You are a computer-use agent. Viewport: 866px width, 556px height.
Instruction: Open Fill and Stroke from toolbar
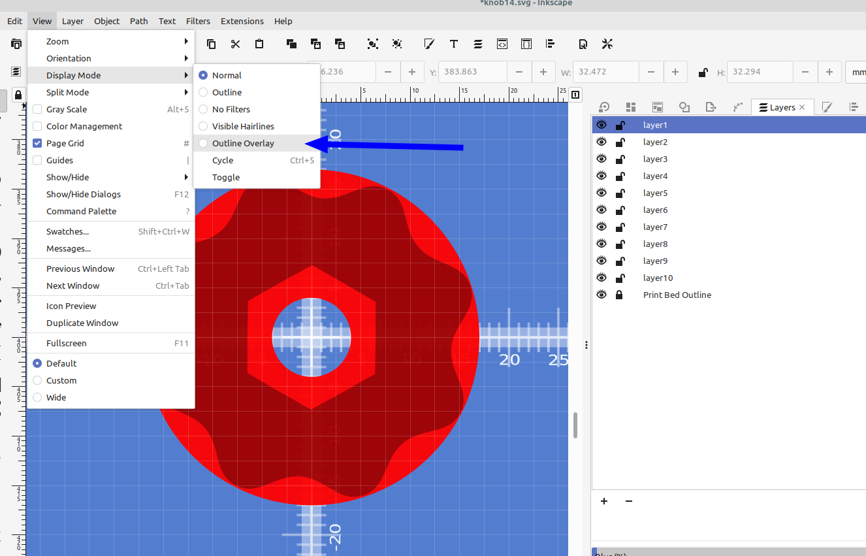[429, 44]
